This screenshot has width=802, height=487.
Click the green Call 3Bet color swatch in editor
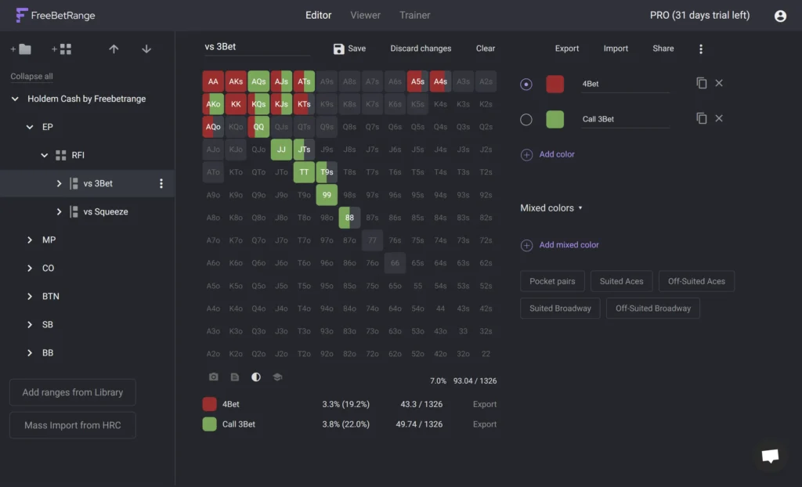[x=555, y=119]
